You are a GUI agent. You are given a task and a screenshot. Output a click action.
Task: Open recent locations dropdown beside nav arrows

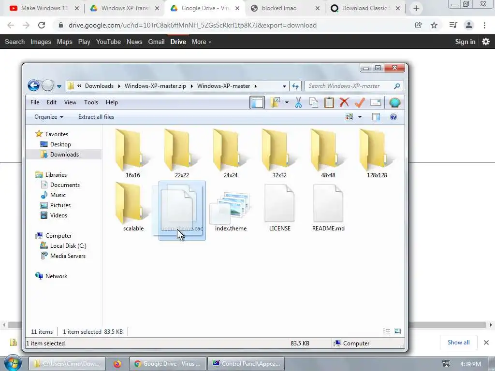(59, 86)
